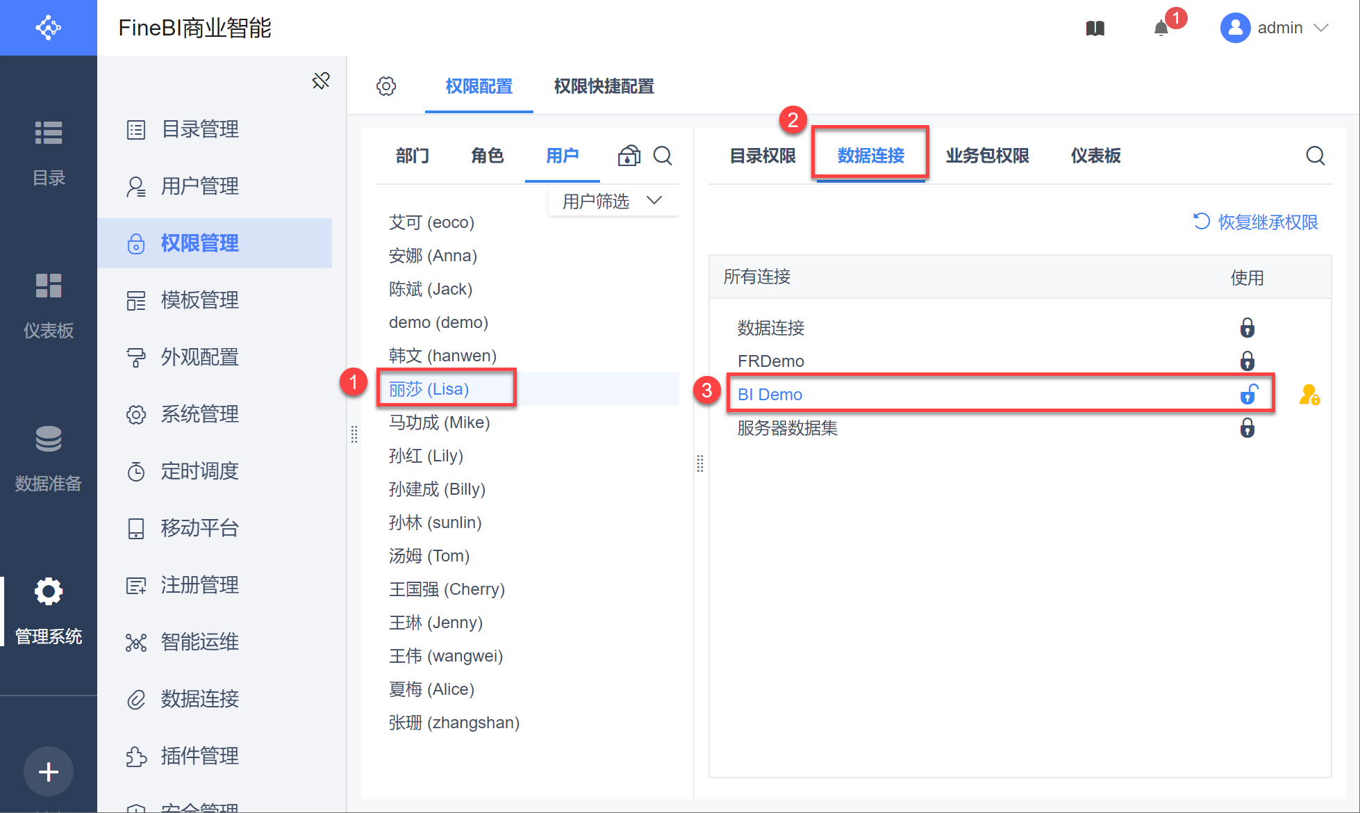Viewport: 1360px width, 813px height.
Task: Toggle the lock for FRDemo connection
Action: coord(1247,361)
